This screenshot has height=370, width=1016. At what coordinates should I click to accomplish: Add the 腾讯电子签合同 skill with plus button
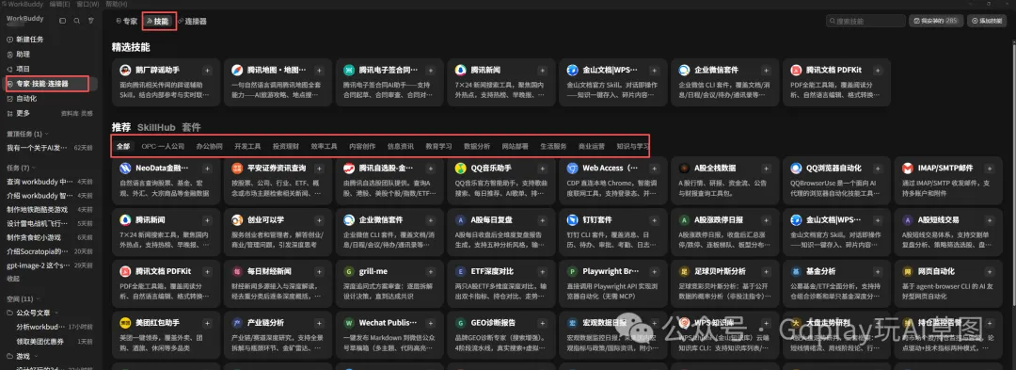pos(431,70)
